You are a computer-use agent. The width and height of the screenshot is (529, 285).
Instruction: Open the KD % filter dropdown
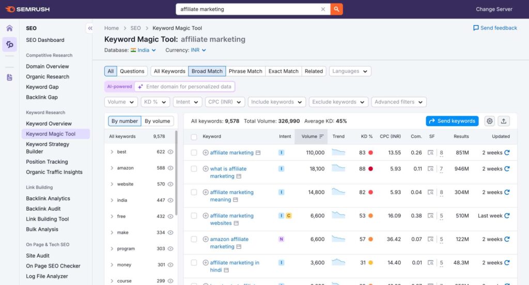tap(155, 102)
